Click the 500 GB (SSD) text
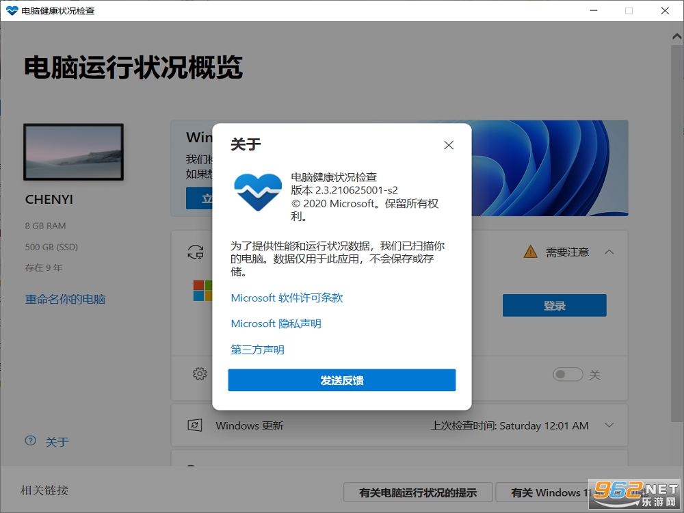The image size is (684, 513). [x=51, y=247]
